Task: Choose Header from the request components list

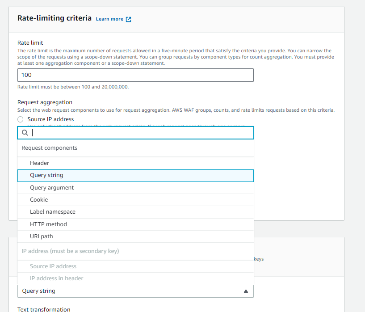Action: coord(39,163)
